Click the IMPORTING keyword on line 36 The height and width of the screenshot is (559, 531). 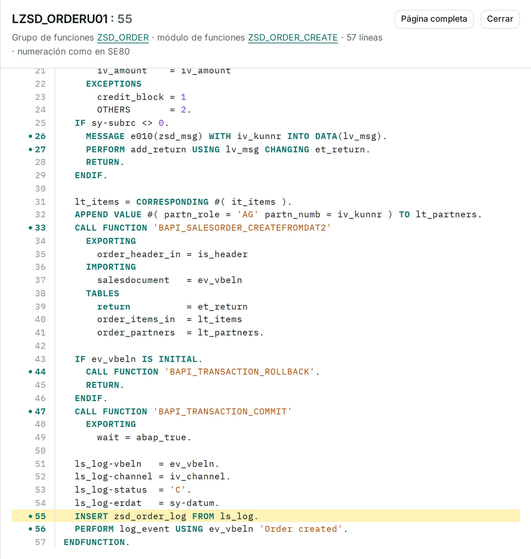111,267
